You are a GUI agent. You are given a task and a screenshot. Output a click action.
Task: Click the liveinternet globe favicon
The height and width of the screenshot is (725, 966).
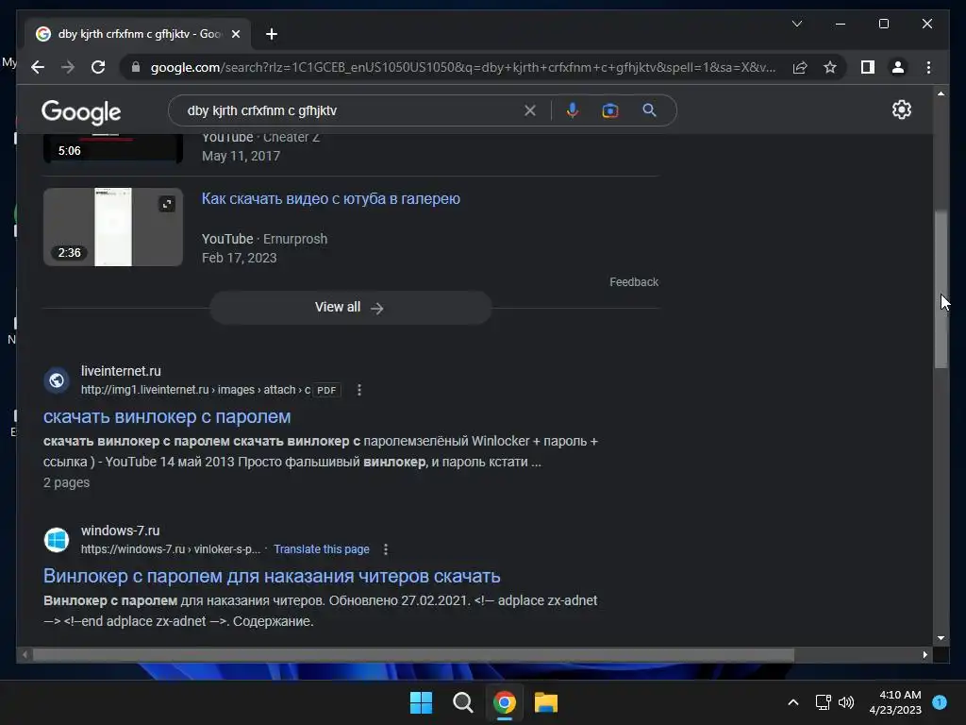tap(57, 380)
